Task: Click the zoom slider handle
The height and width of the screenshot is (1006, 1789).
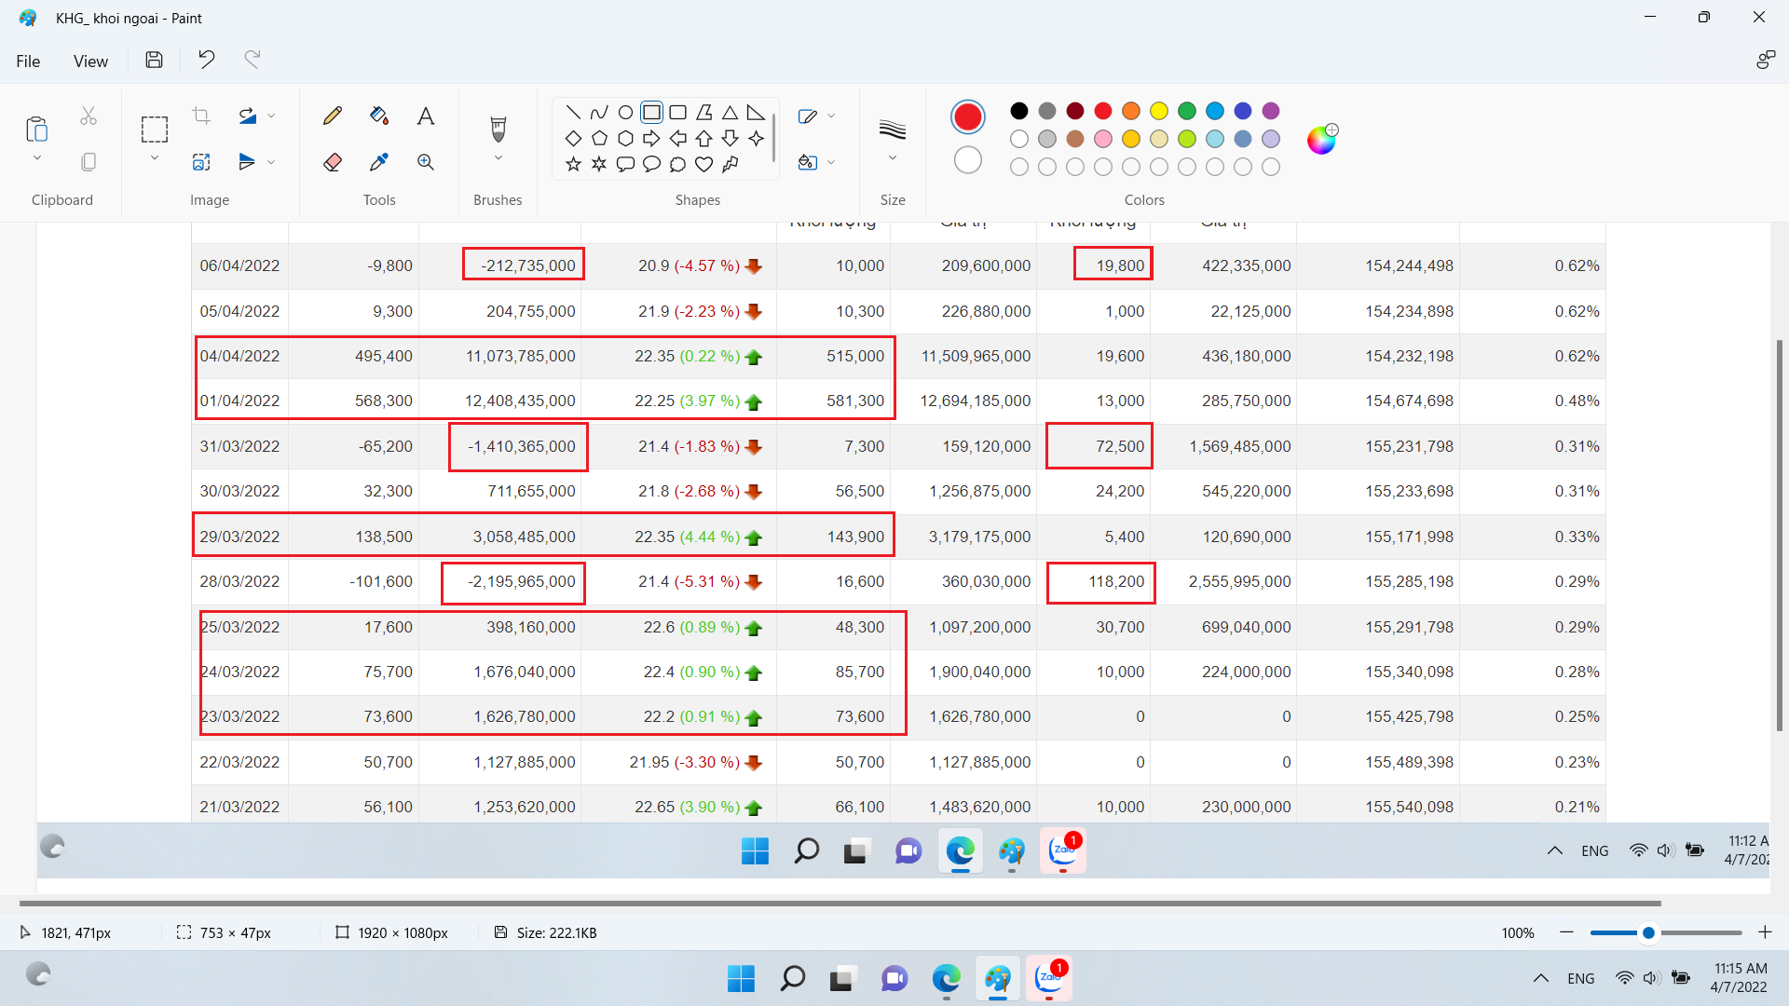Action: (x=1648, y=932)
